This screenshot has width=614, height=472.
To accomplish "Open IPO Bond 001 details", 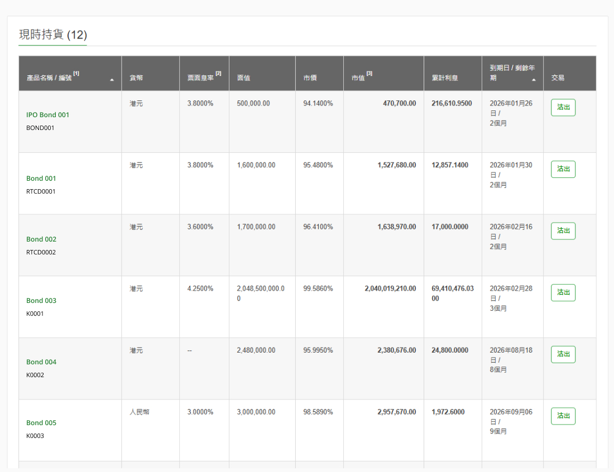I will tap(48, 115).
